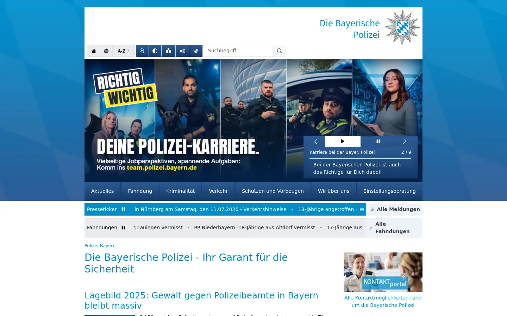
Task: Expand the A-Z index menu
Action: point(124,51)
